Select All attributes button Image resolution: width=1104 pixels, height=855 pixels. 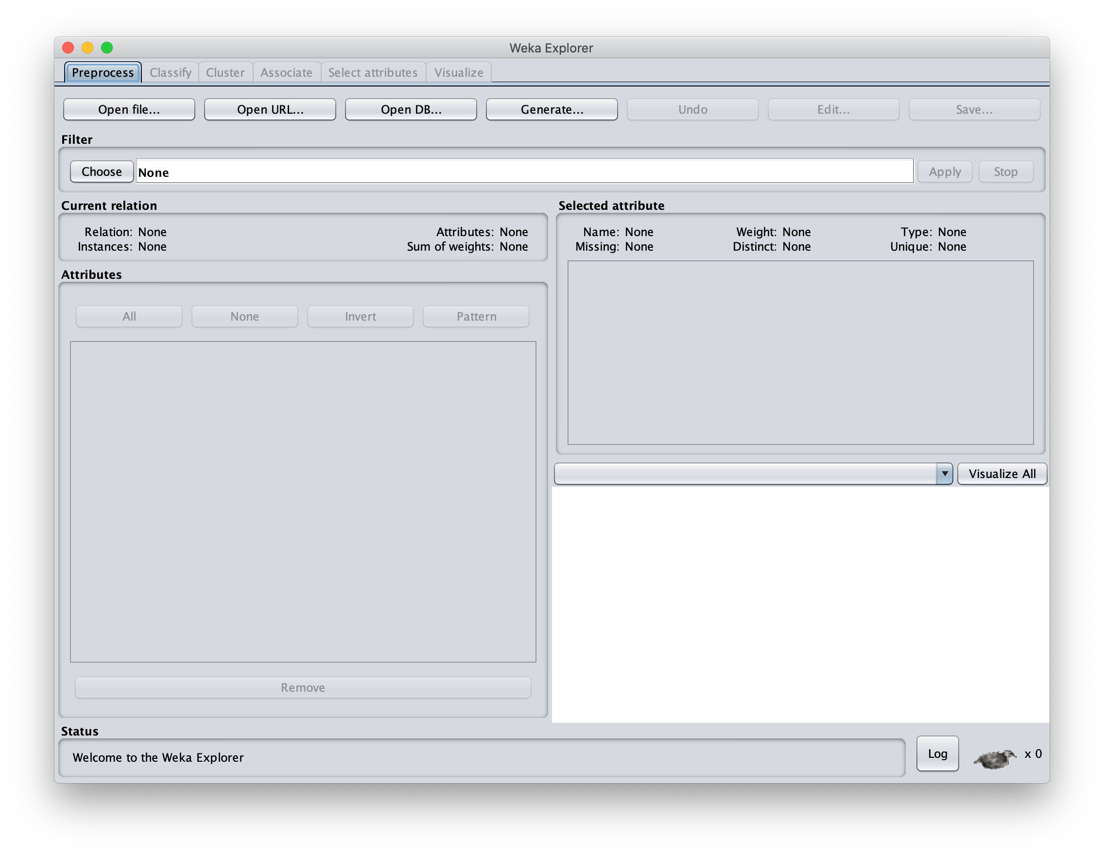tap(129, 316)
